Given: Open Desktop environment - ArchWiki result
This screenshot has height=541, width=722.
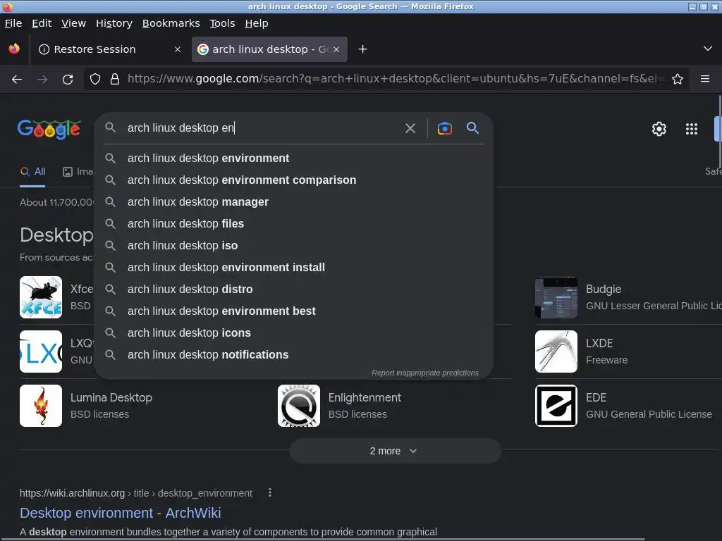Looking at the screenshot, I should pyautogui.click(x=120, y=513).
